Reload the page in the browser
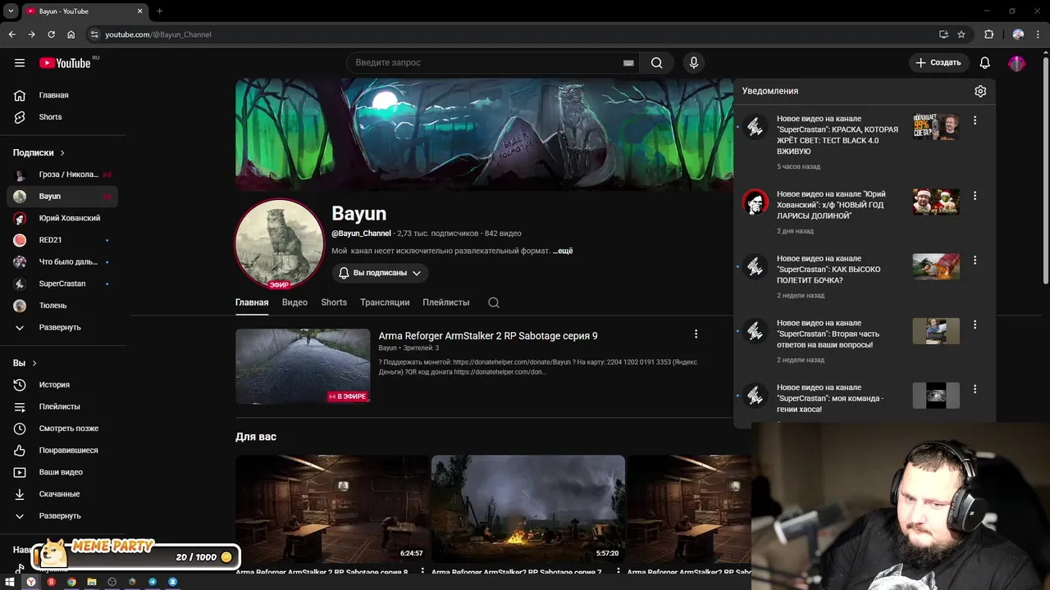Screen dimensions: 1050x590 pos(51,34)
